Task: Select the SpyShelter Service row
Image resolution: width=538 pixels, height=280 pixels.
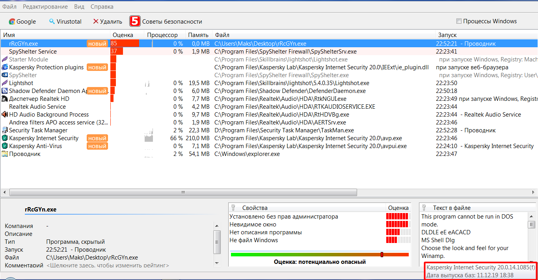Action: coord(269,51)
